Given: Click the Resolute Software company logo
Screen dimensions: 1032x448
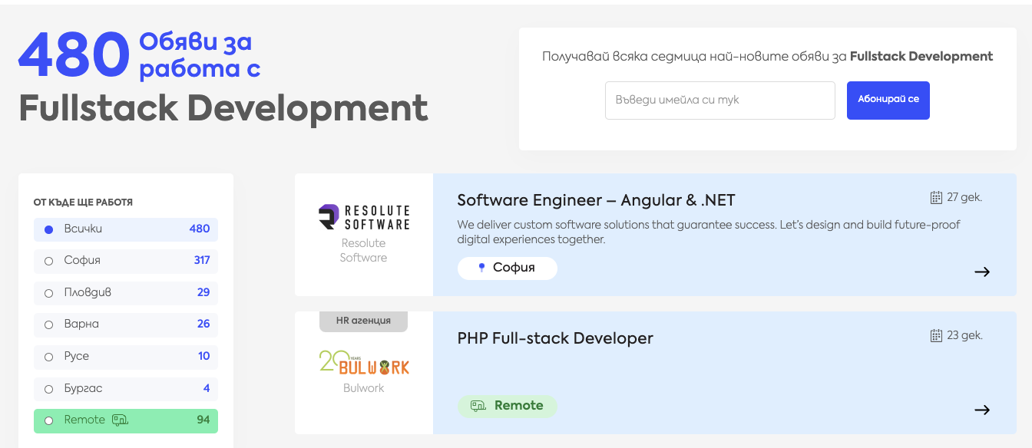Looking at the screenshot, I should coord(364,217).
